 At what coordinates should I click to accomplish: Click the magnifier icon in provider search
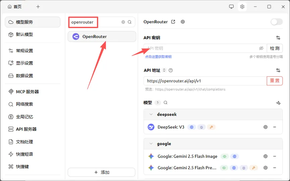coord(130,22)
